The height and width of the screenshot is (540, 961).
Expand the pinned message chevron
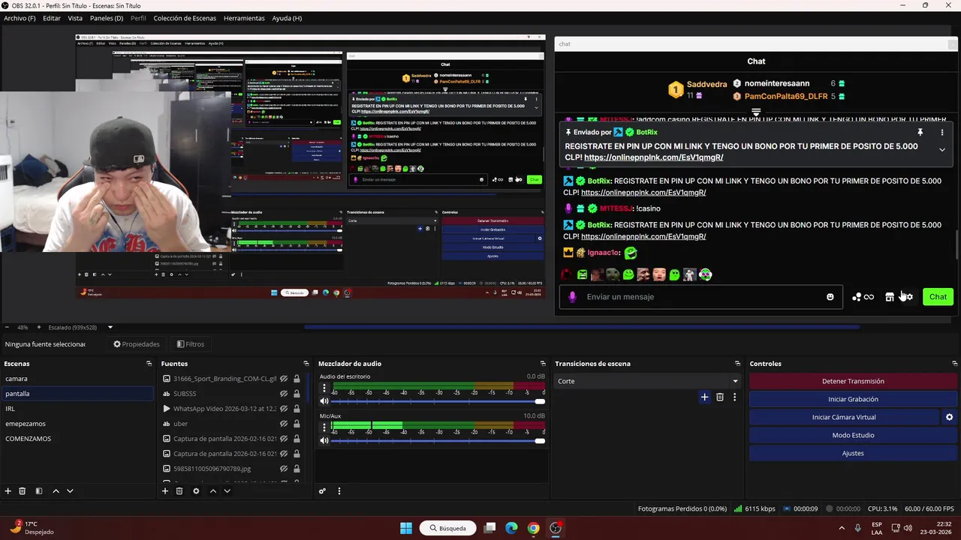[x=942, y=149]
